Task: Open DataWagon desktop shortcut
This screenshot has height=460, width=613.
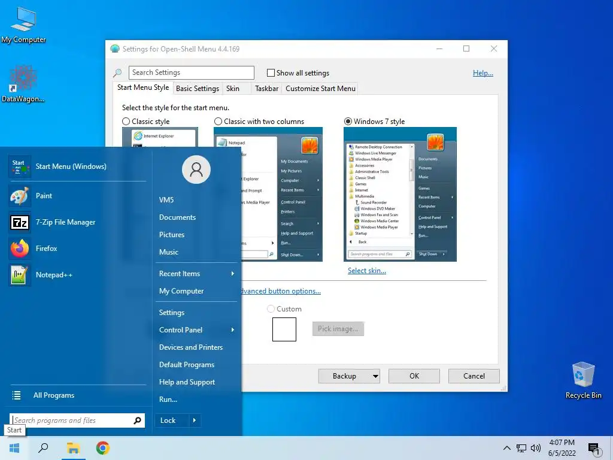Action: [23, 84]
